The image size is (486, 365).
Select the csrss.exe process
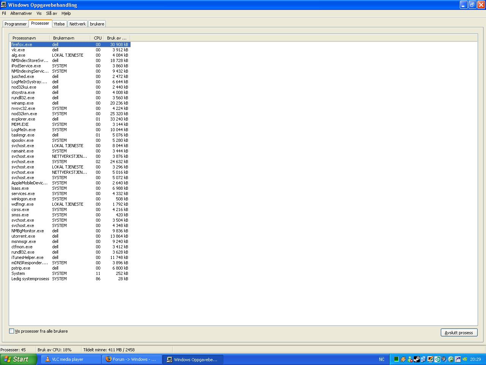click(71, 209)
